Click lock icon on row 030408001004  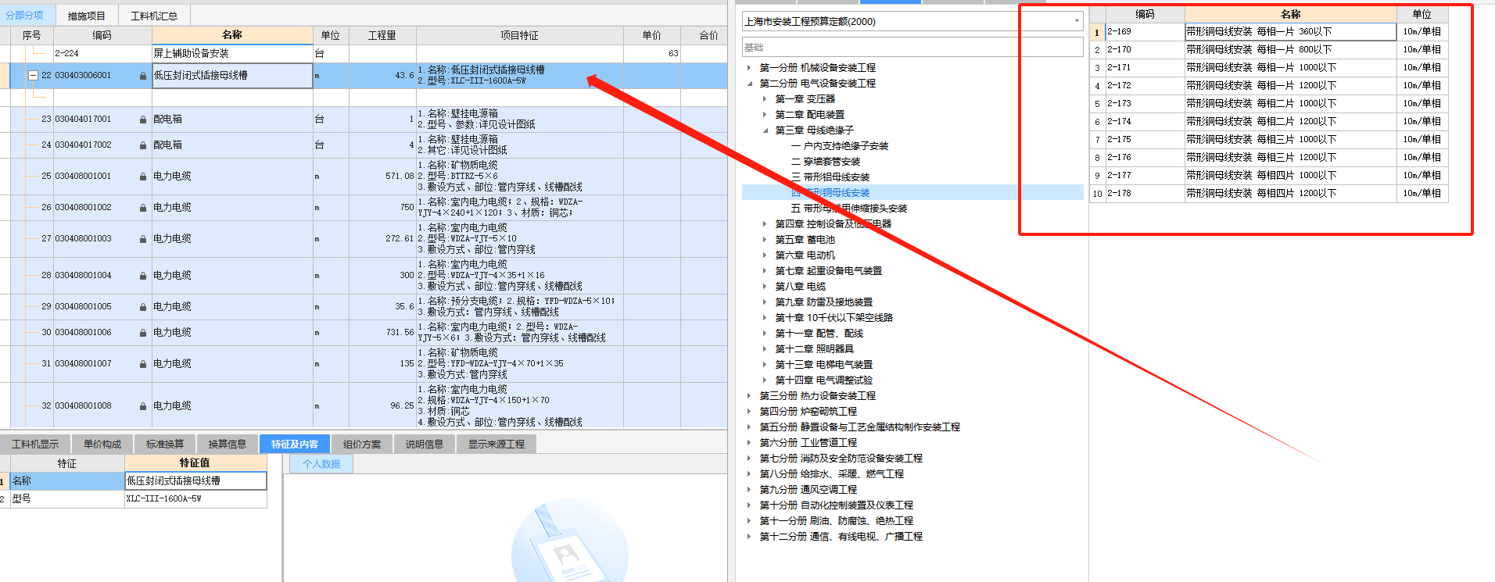(143, 276)
